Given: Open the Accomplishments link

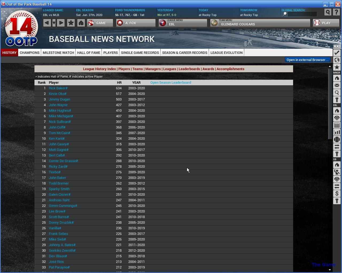Looking at the screenshot, I should (231, 69).
